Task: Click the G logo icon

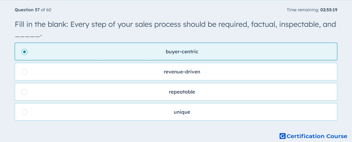Action: pyautogui.click(x=283, y=136)
